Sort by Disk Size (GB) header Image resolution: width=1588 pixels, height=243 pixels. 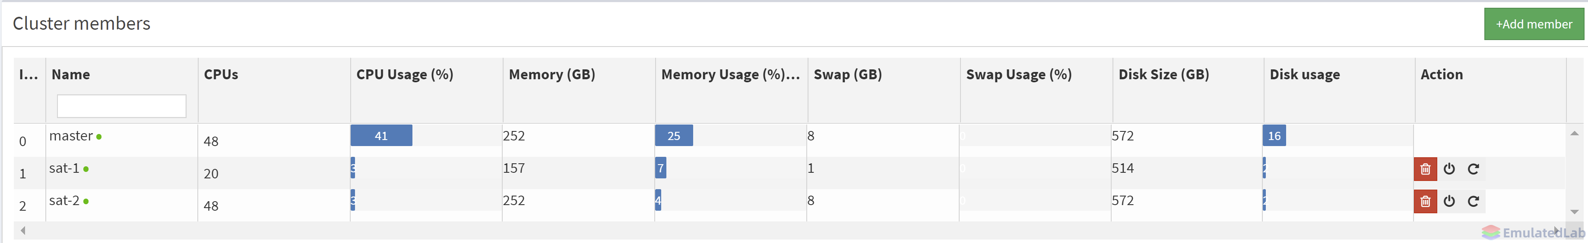[x=1163, y=75]
